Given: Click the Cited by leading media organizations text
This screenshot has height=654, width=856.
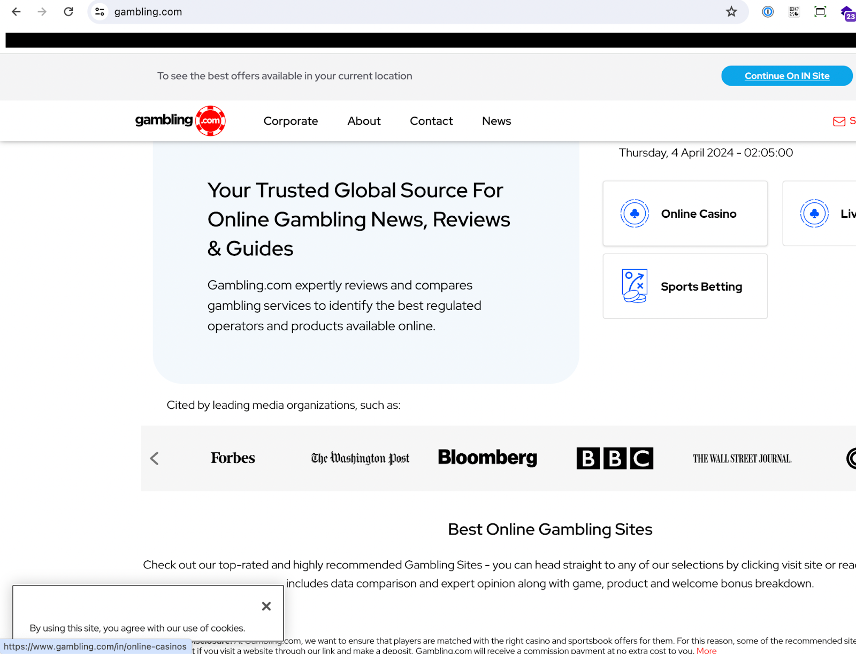Looking at the screenshot, I should [x=284, y=405].
